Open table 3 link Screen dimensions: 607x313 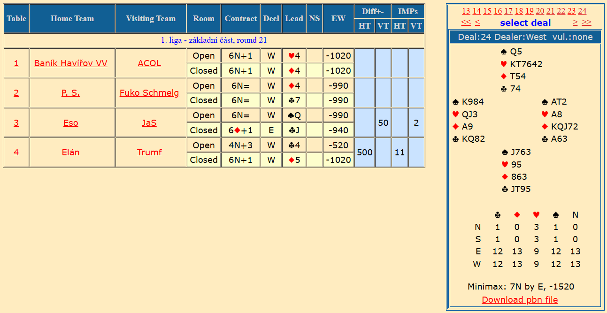coord(16,122)
